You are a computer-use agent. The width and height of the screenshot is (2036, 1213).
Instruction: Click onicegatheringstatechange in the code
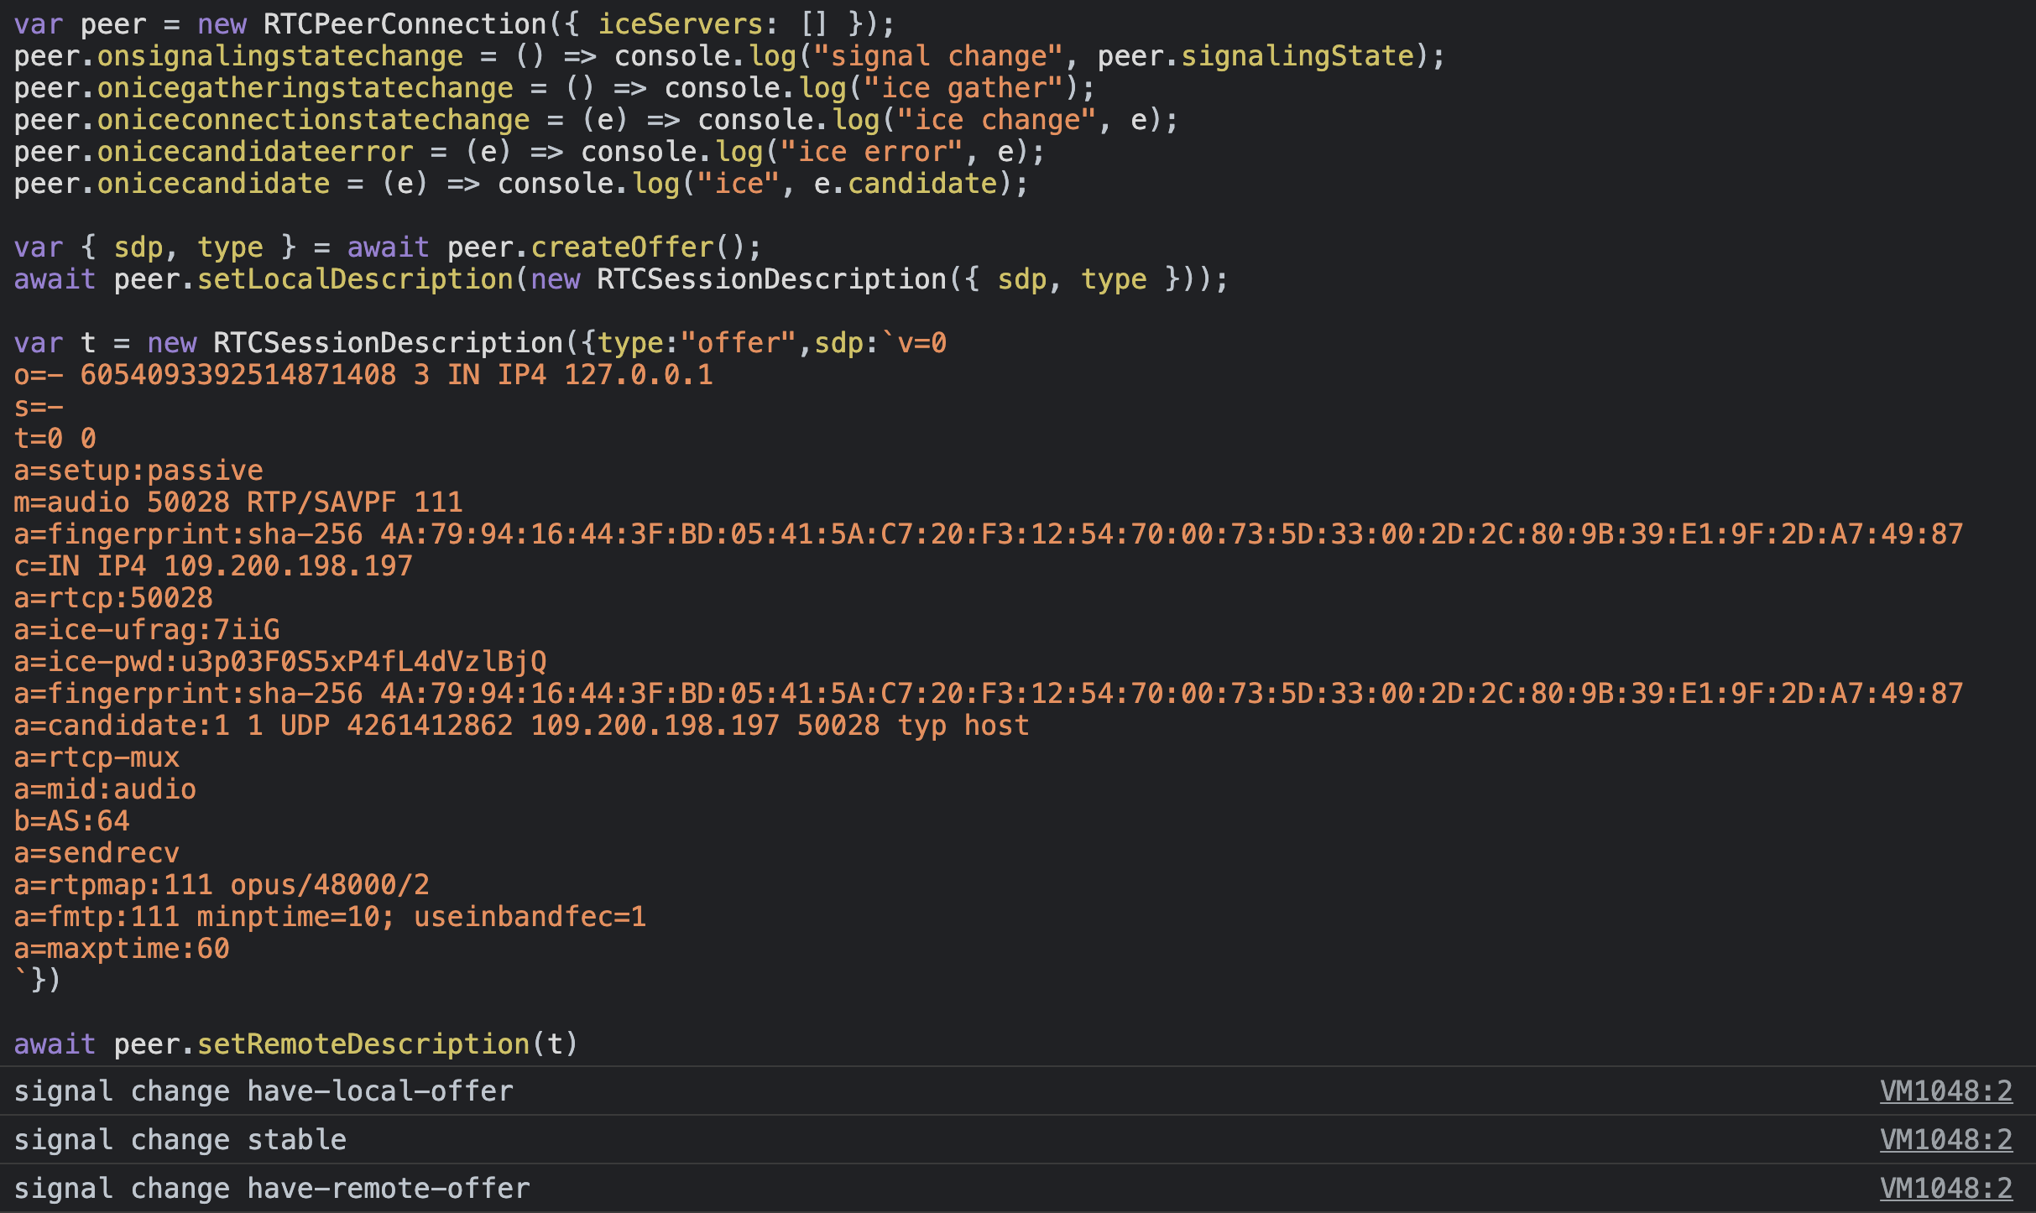click(x=305, y=87)
